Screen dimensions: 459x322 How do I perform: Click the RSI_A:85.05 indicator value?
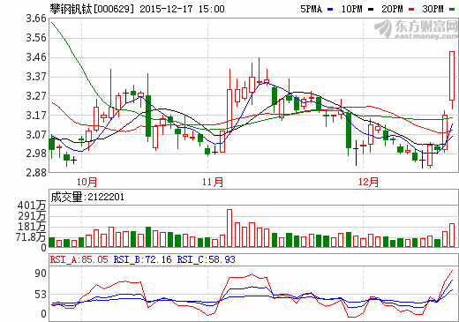coord(79,259)
